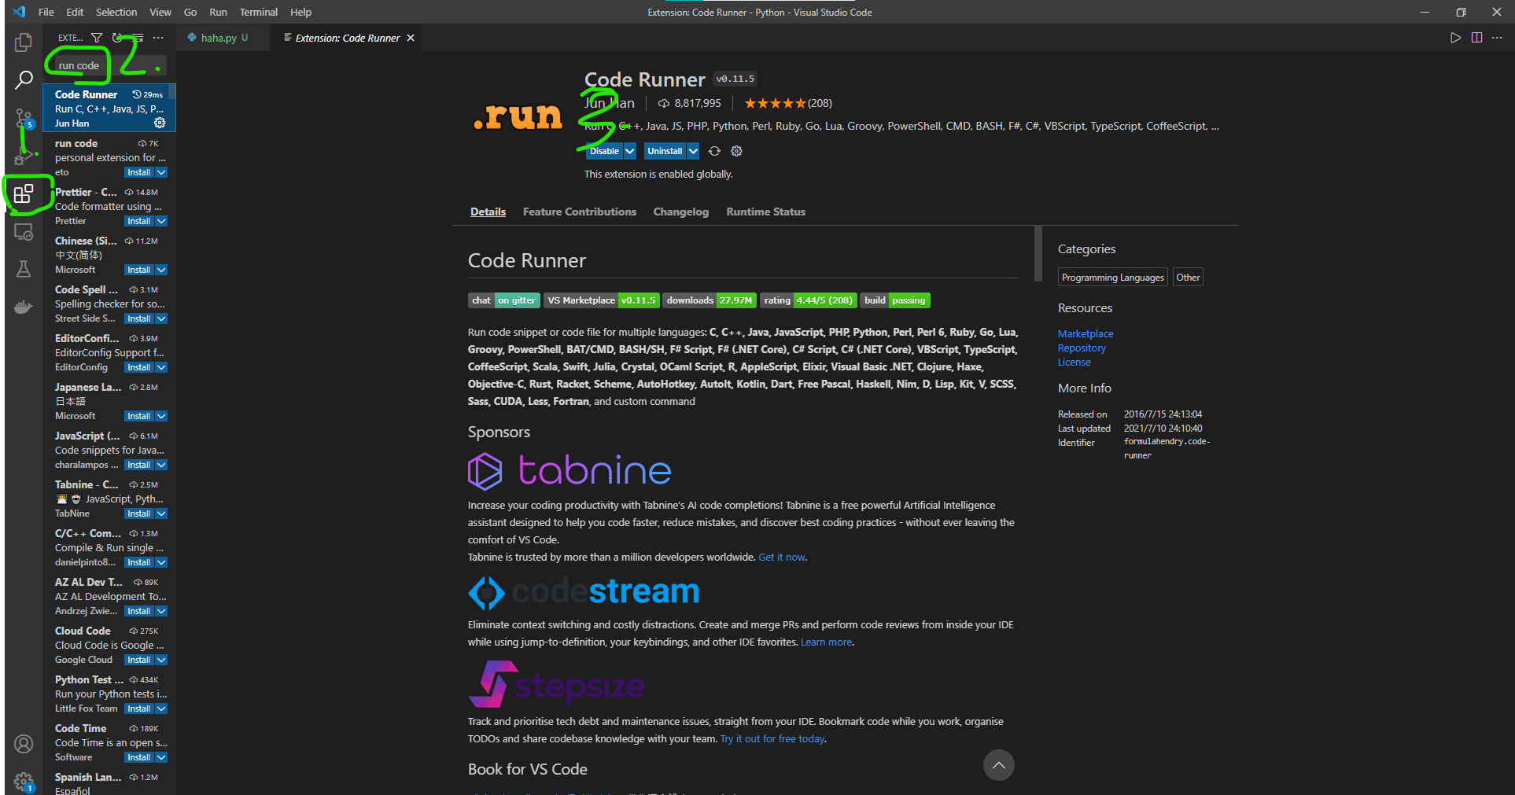Viewport: 1515px width, 795px height.
Task: Expand Install dropdown for Tabnine extension
Action: (x=161, y=513)
